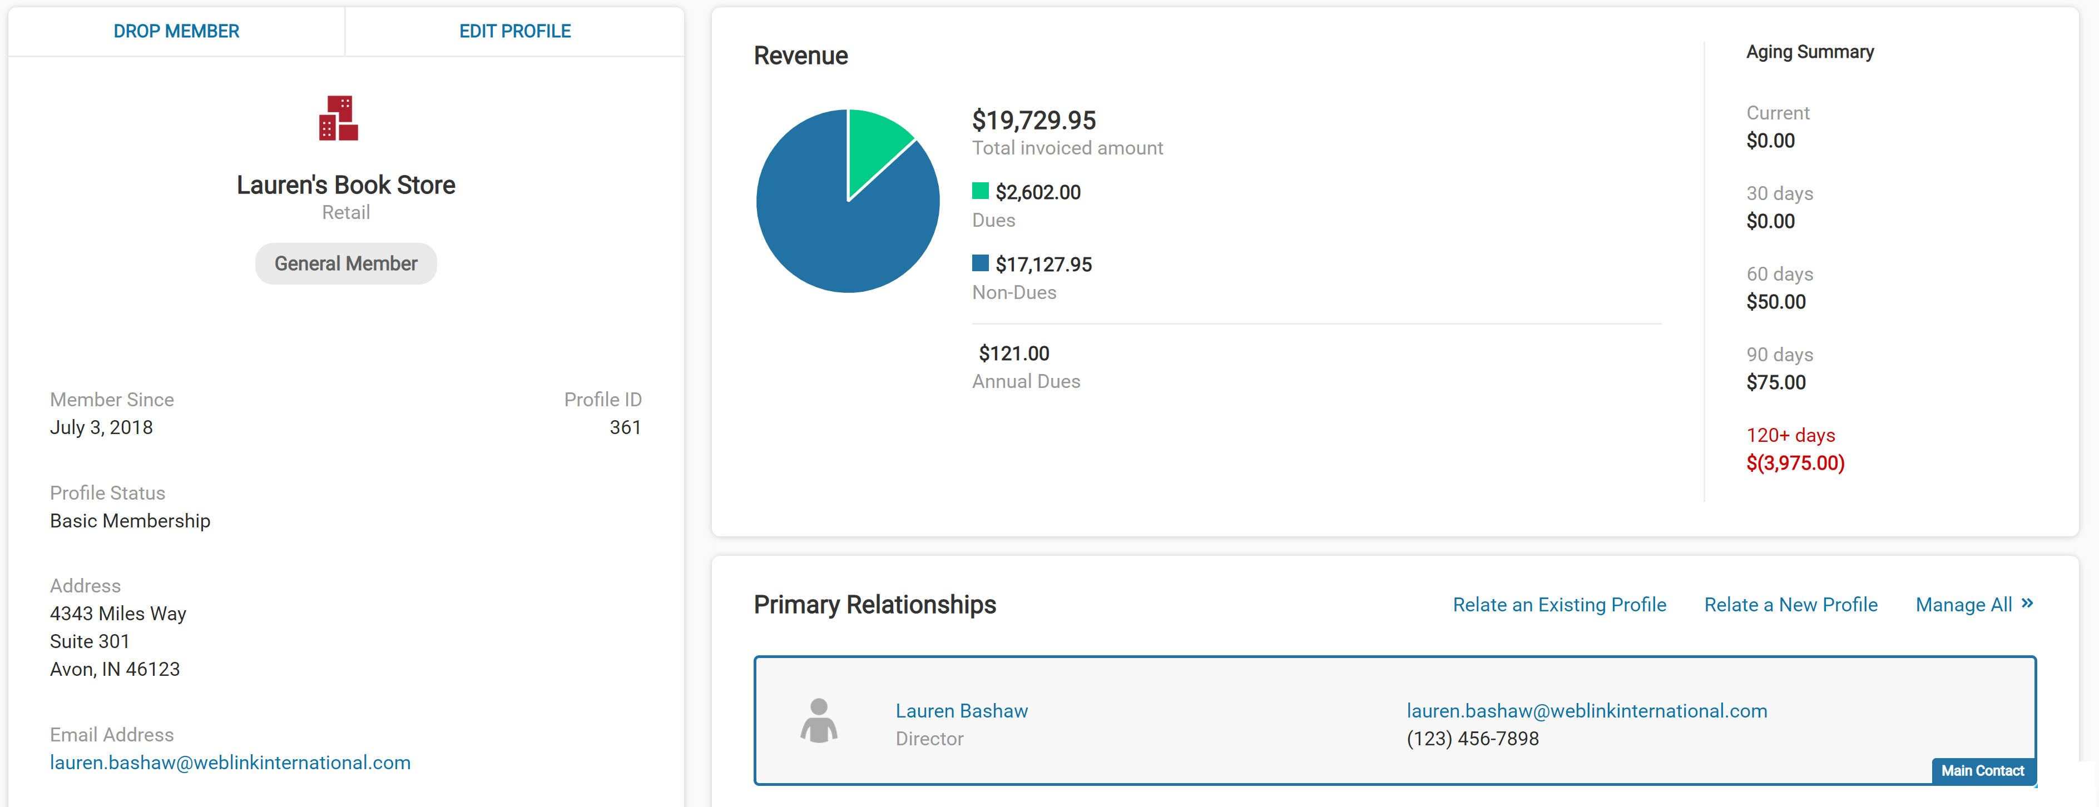
Task: Open the Edit Profile tab
Action: pyautogui.click(x=515, y=31)
